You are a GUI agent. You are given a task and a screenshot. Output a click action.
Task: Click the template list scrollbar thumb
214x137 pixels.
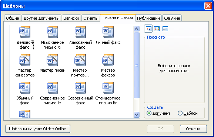(137, 65)
